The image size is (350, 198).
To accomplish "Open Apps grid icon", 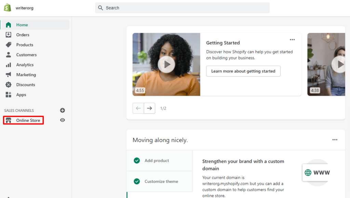I will (9, 95).
